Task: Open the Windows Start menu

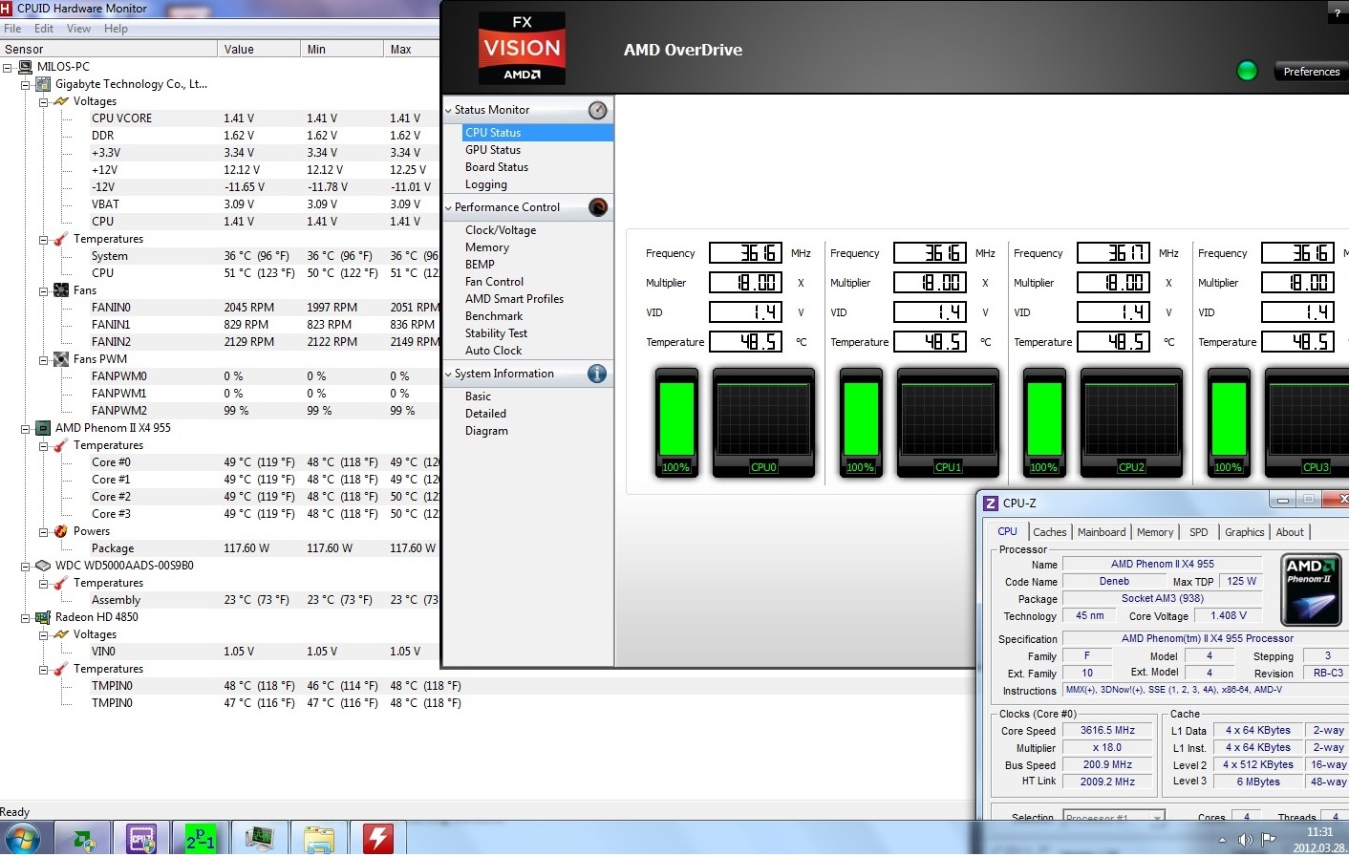Action: [22, 839]
